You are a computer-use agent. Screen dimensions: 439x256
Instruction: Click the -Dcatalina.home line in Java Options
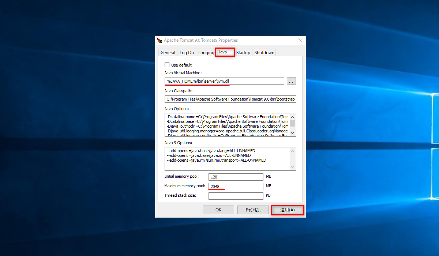click(x=227, y=117)
